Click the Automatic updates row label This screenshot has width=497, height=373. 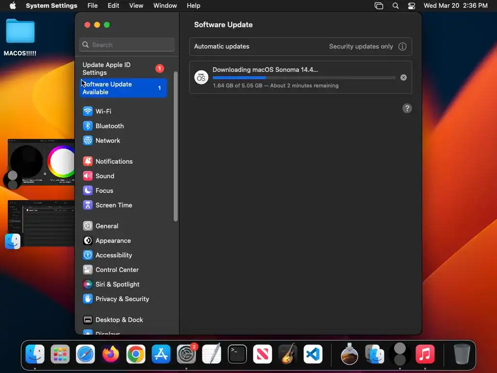click(221, 46)
